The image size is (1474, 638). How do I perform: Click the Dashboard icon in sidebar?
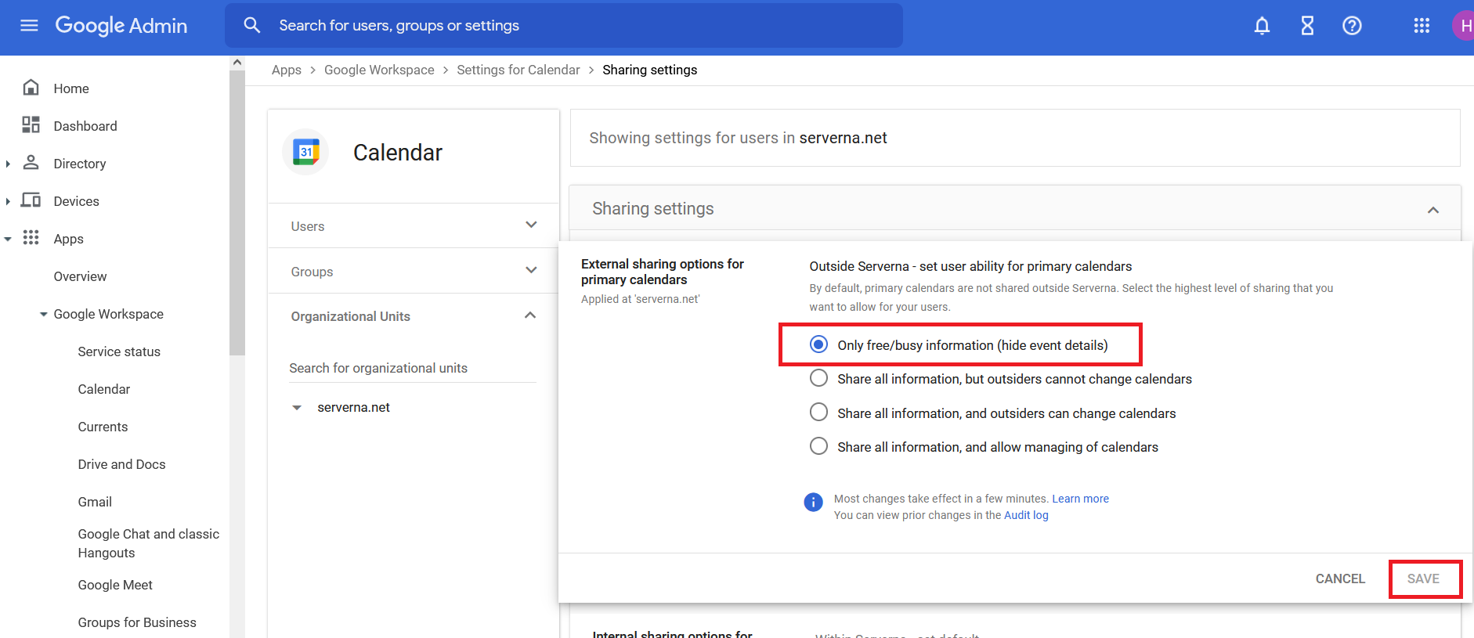(x=31, y=125)
